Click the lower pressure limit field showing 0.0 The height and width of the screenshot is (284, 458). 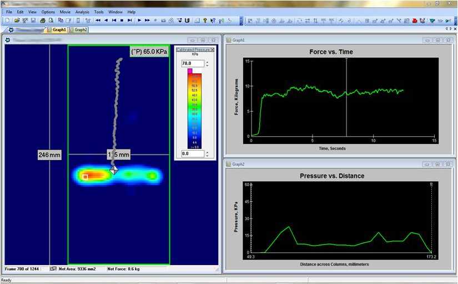(192, 153)
